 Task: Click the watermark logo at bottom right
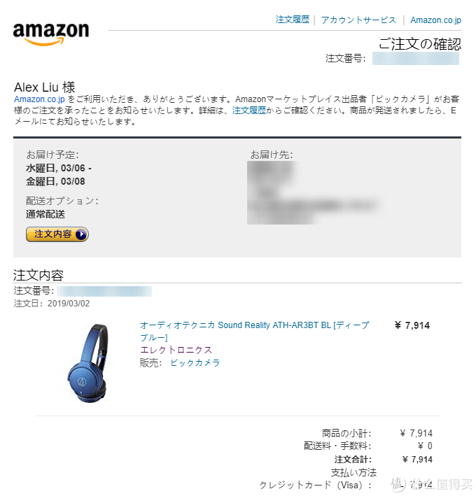[432, 485]
